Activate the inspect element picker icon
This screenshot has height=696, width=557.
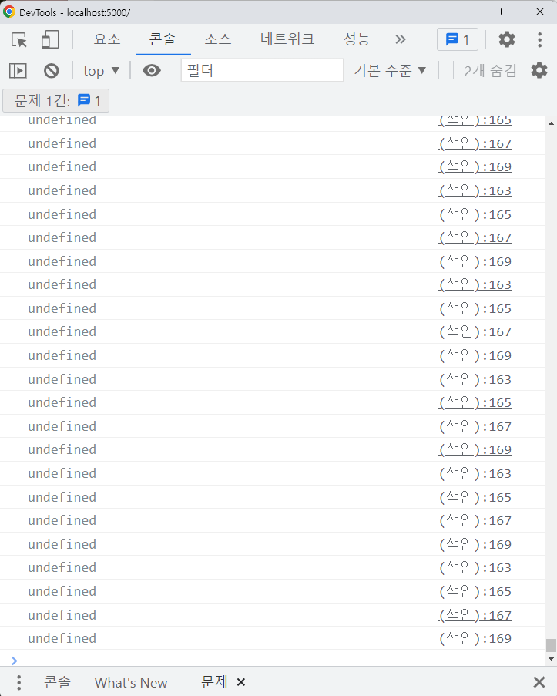pyautogui.click(x=19, y=40)
